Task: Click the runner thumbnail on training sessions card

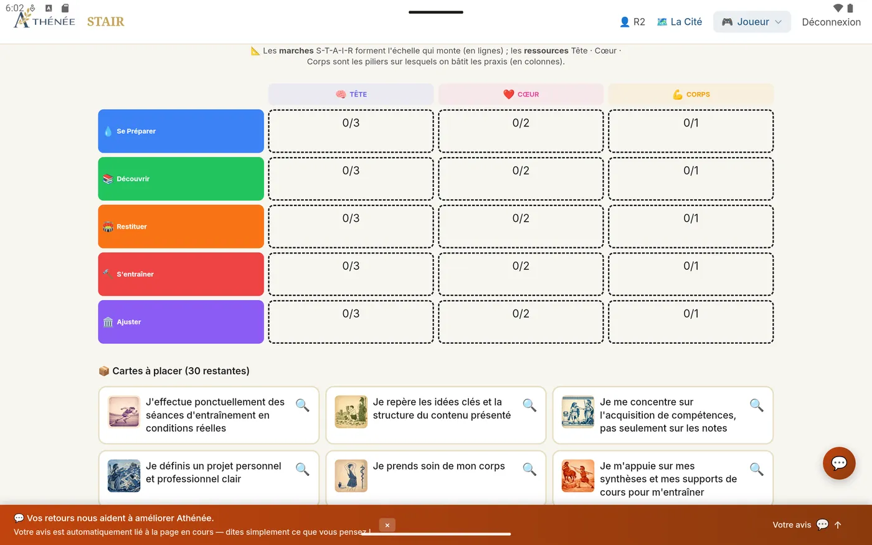Action: tap(124, 412)
